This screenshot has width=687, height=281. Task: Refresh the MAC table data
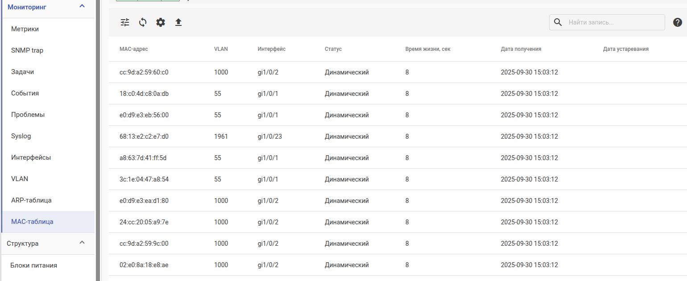143,22
